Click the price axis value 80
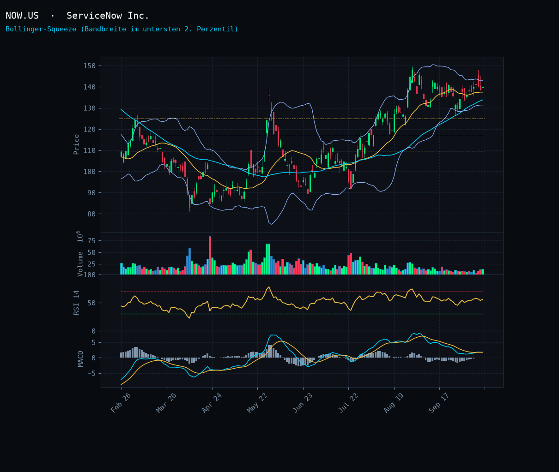This screenshot has height=472, width=559. [x=91, y=214]
